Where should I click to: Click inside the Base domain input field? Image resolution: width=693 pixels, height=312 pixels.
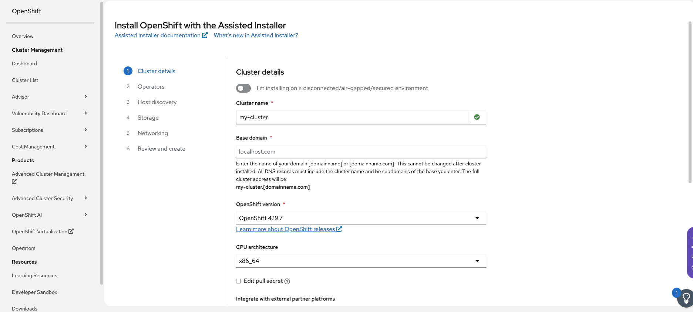(361, 151)
